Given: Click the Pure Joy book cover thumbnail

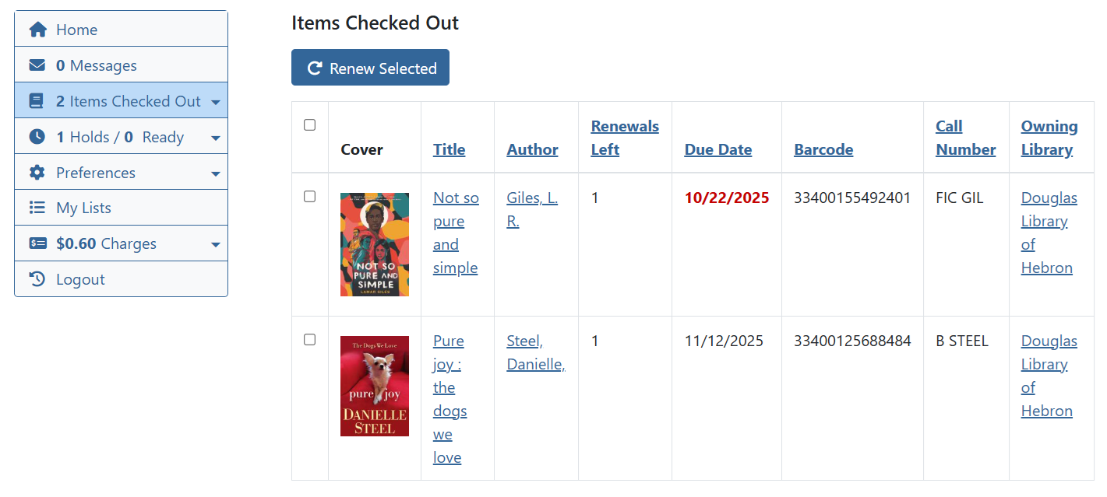Looking at the screenshot, I should (x=374, y=386).
